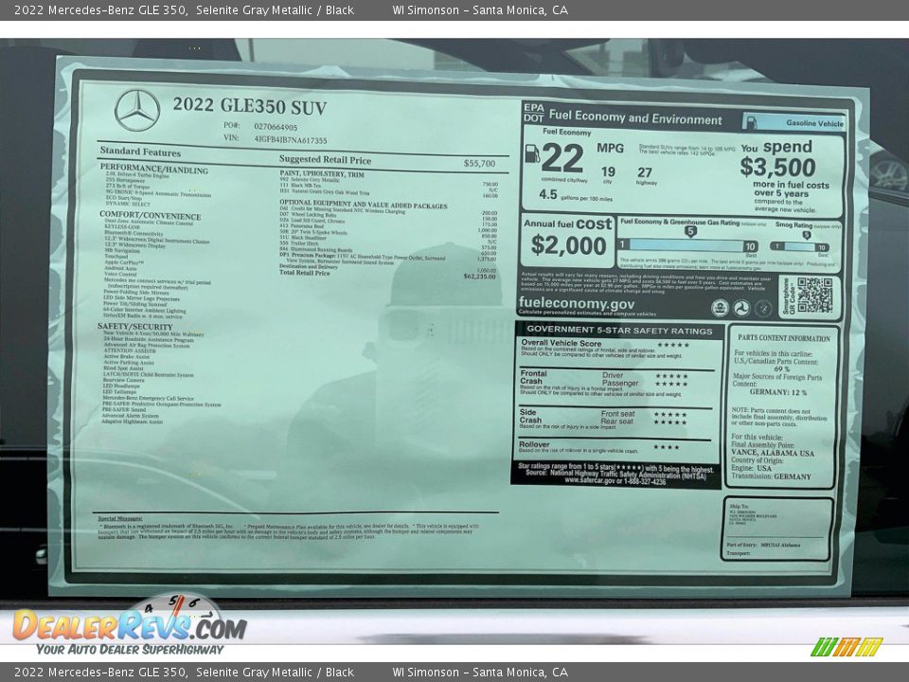Click top caption 'WI Simonson - Santa Monica, CA'

(480, 9)
